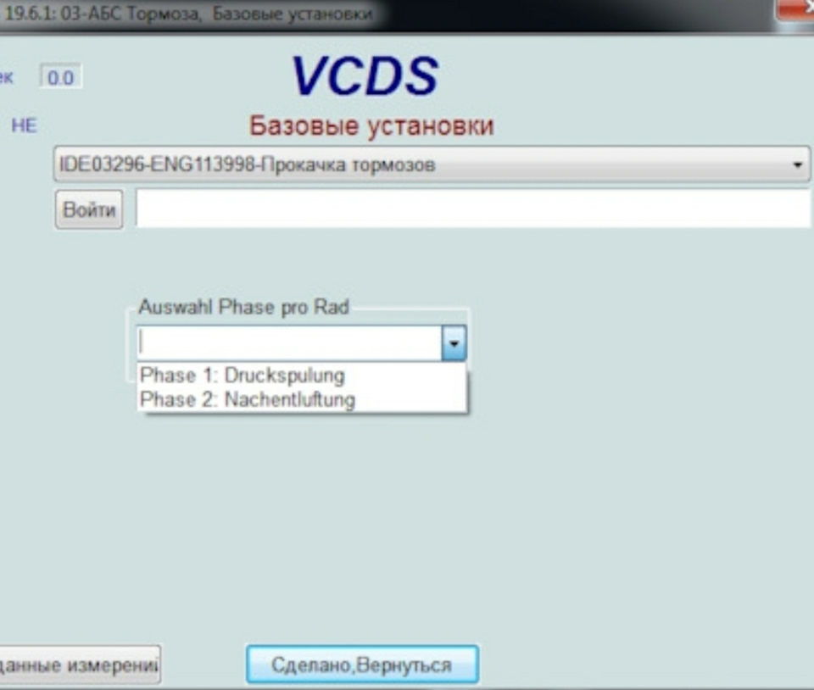The width and height of the screenshot is (814, 690).
Task: Click the Сделано, Вернуться button
Action: pyautogui.click(x=362, y=665)
